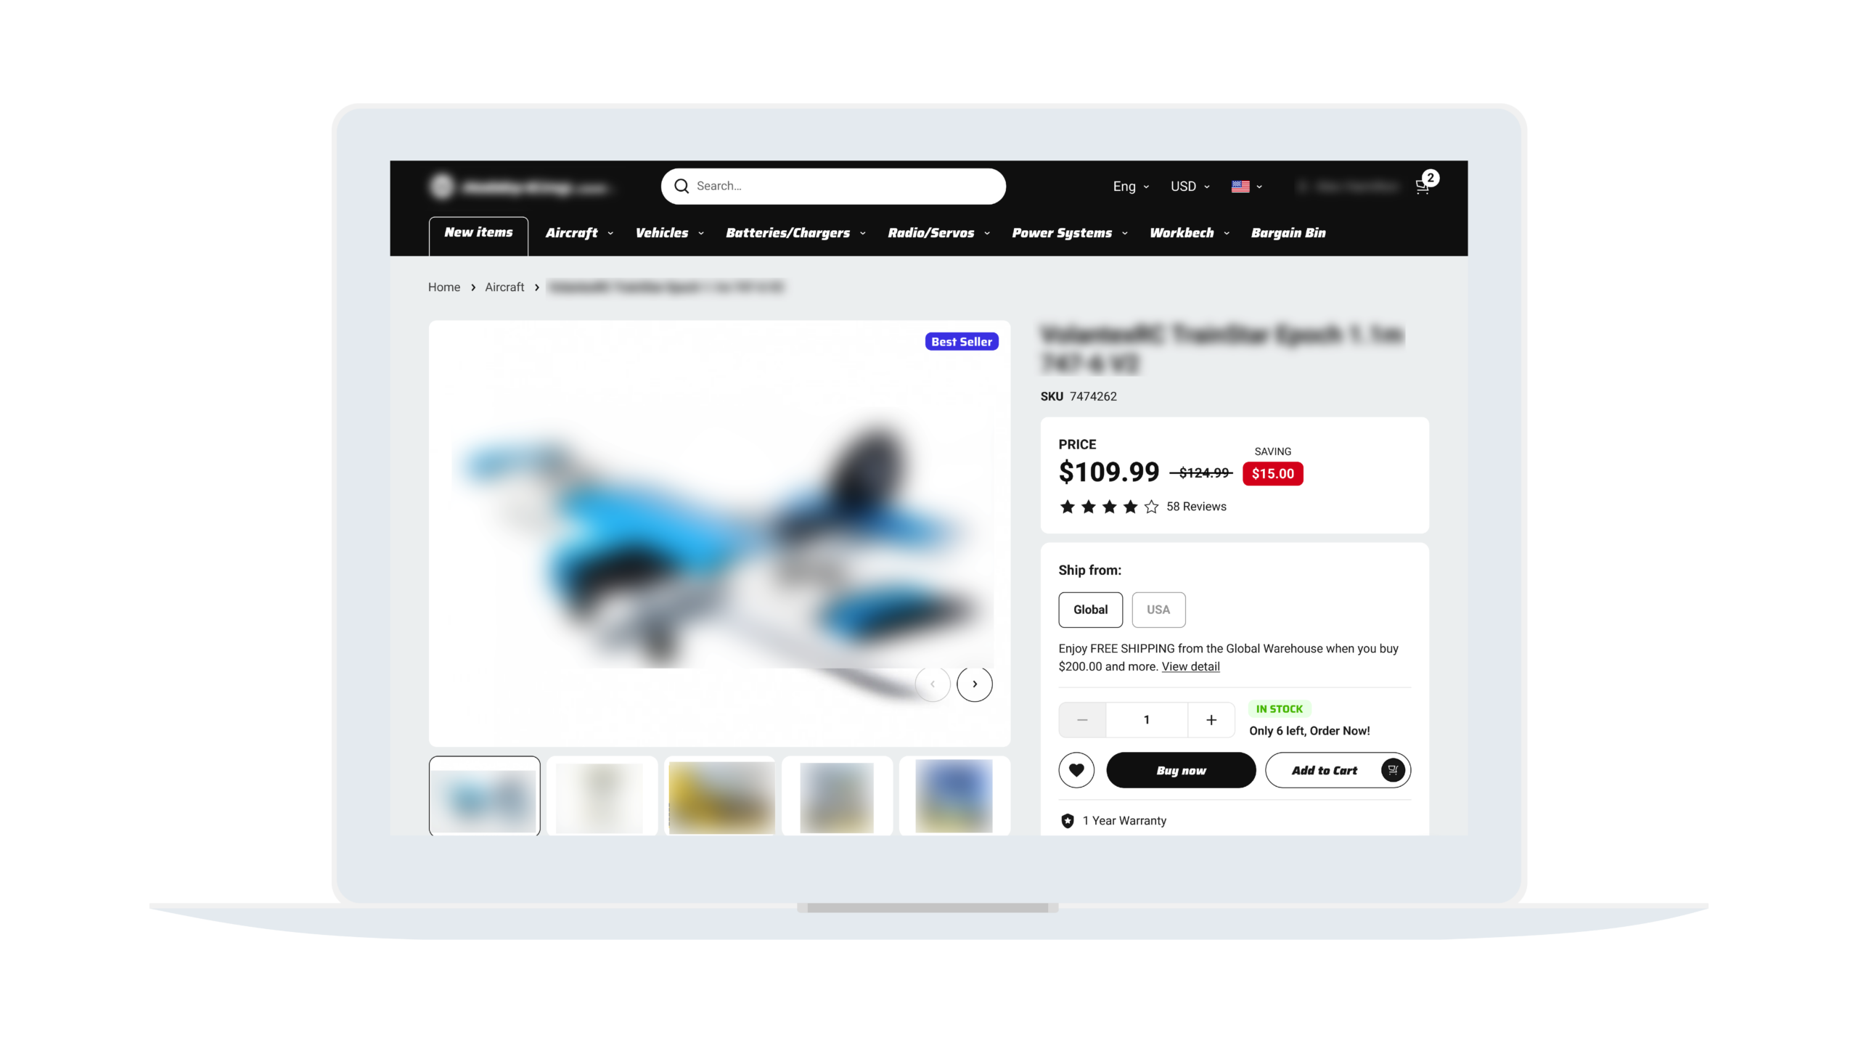Screen dimensions: 1858x1043
Task: Open the shopping cart icon
Action: tap(1423, 187)
